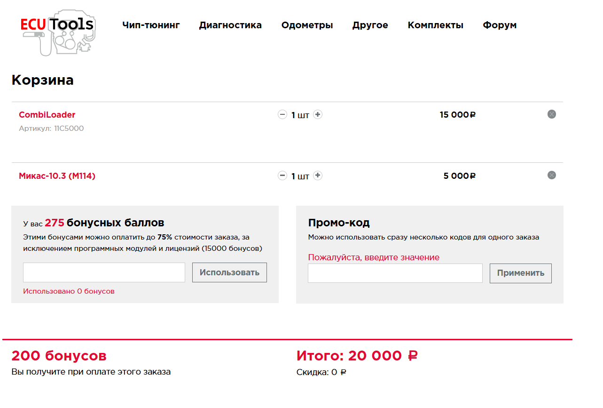Viewport: 603px width, 408px height.
Task: Focus the promo code input field
Action: click(395, 273)
